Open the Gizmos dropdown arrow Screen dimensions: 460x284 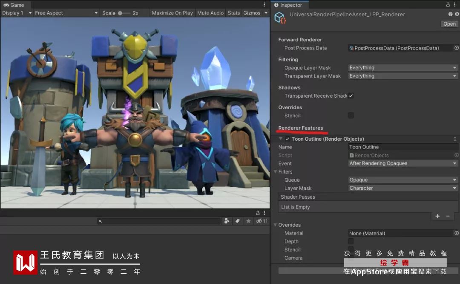tap(266, 13)
